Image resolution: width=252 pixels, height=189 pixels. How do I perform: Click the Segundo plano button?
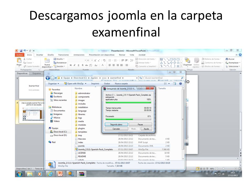click(116, 124)
